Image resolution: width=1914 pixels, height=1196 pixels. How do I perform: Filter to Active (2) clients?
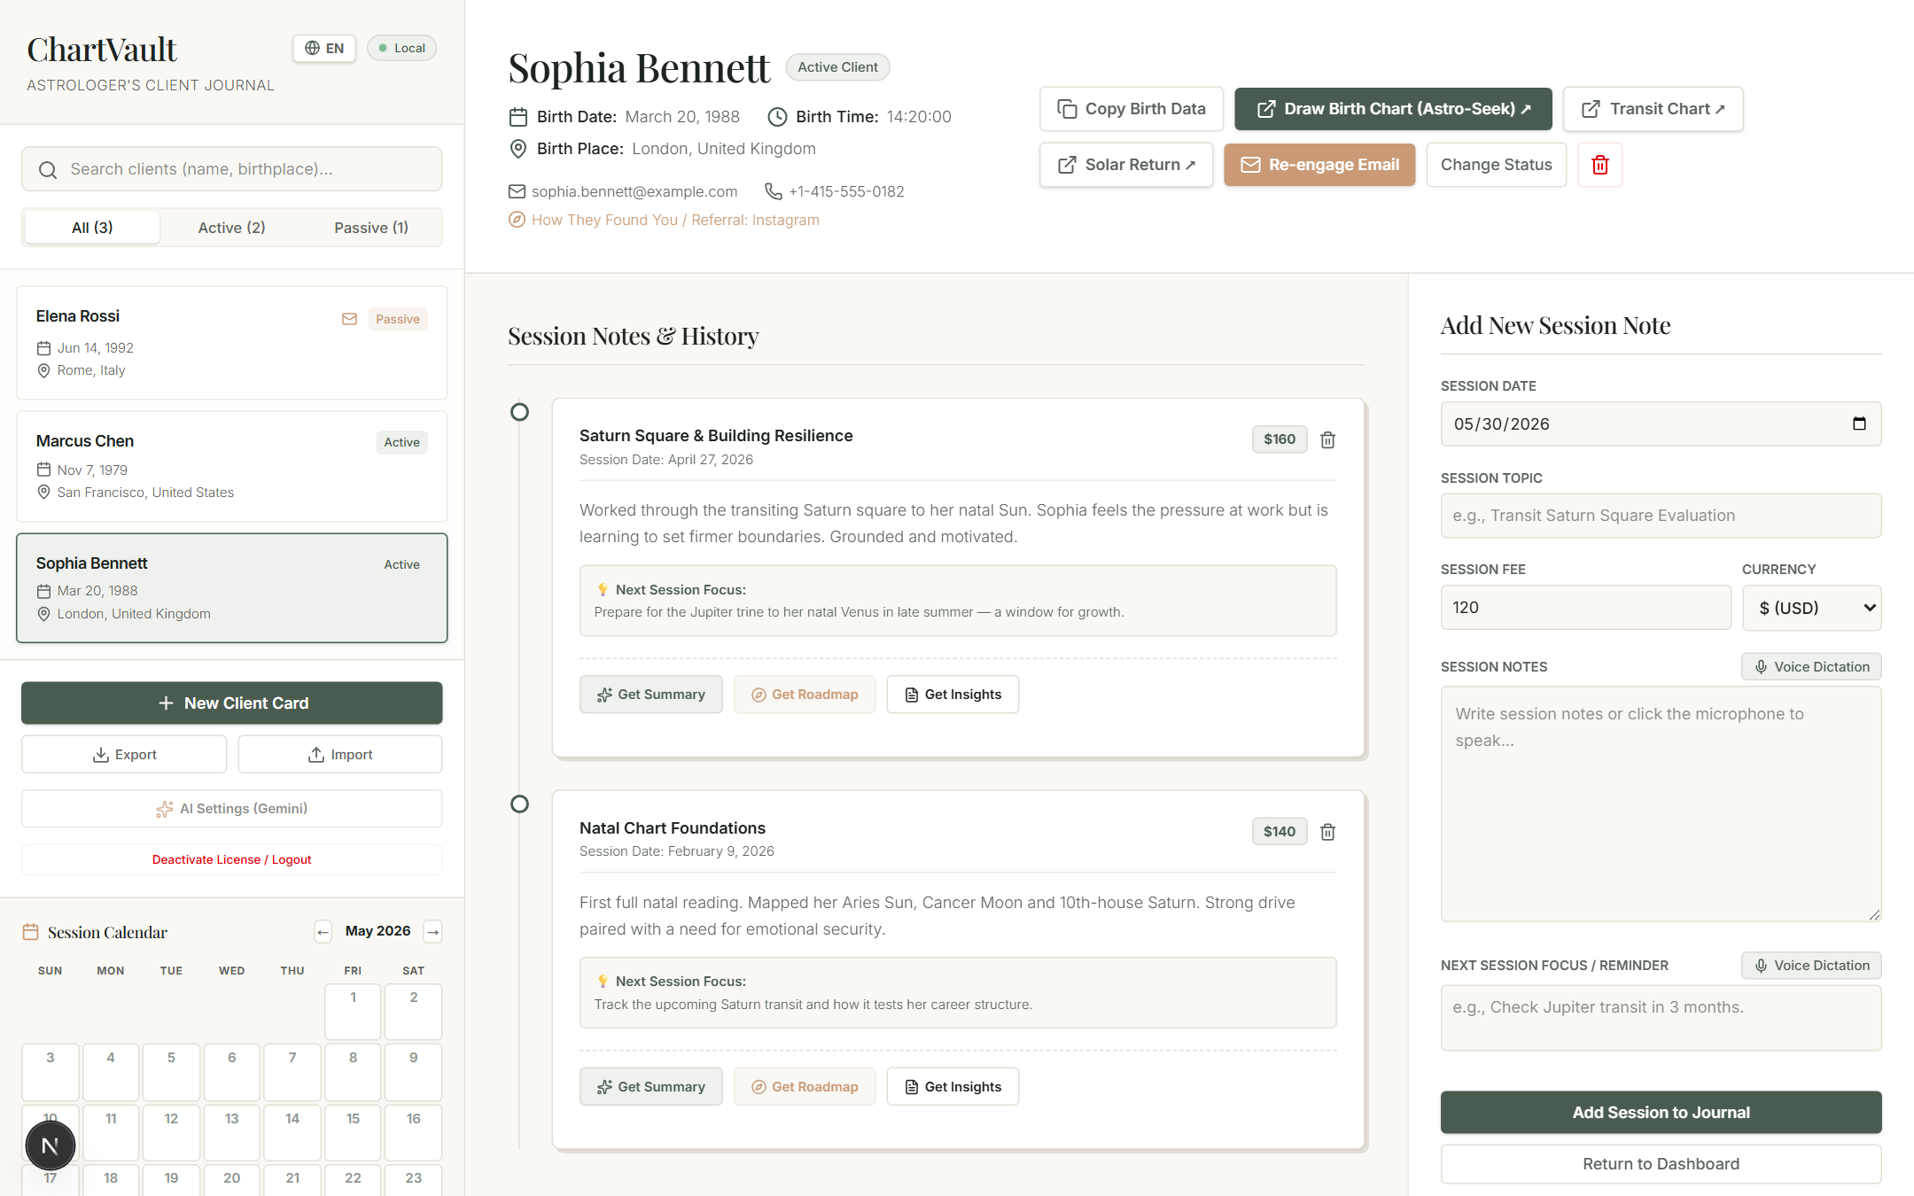click(232, 228)
